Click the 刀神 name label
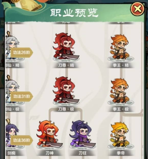This screenshot has height=159, width=148. [x=49, y=153]
